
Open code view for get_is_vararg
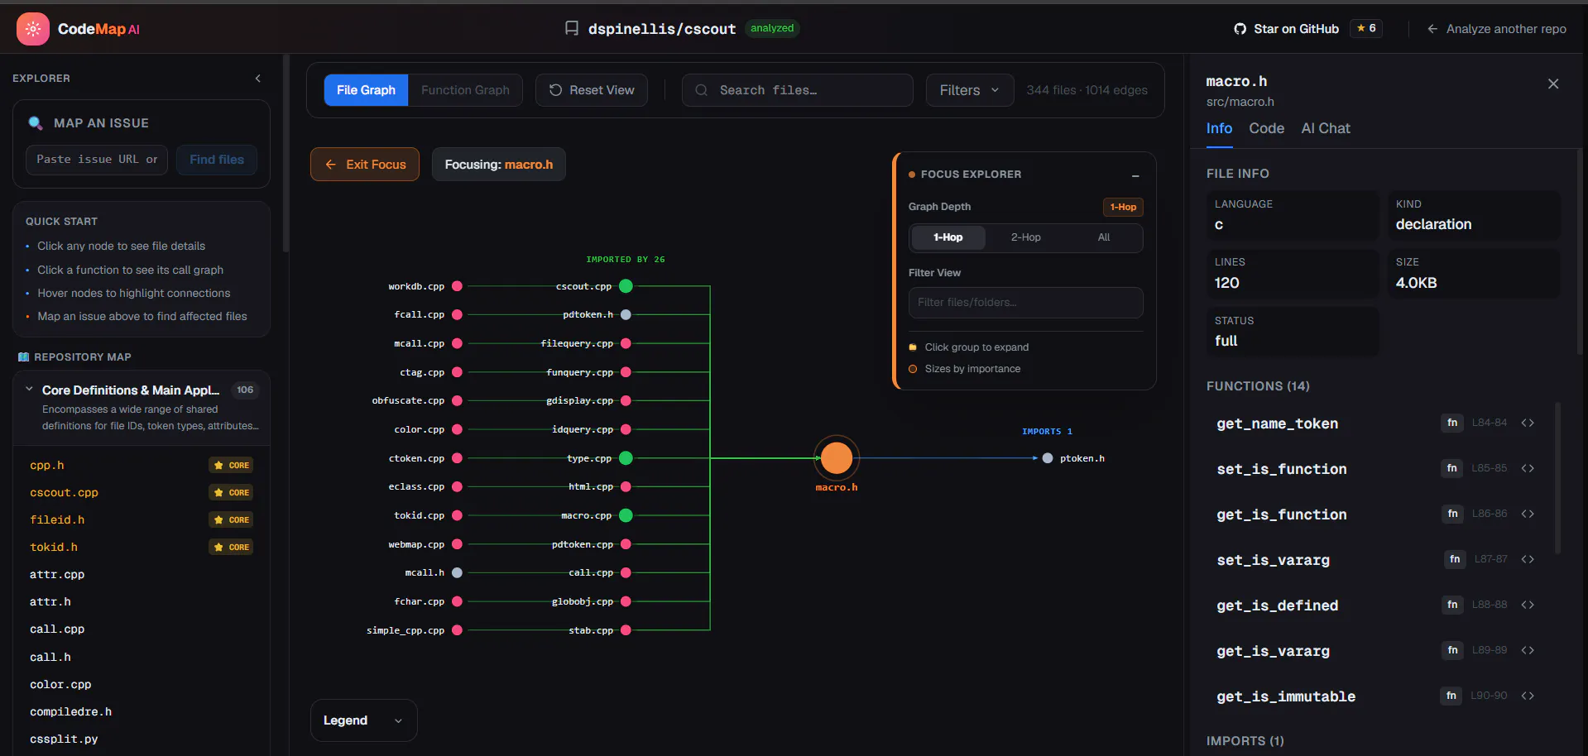[x=1528, y=650]
